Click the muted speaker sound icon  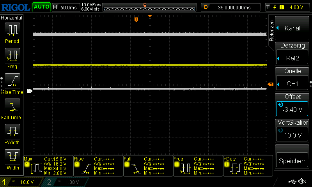[302, 182]
